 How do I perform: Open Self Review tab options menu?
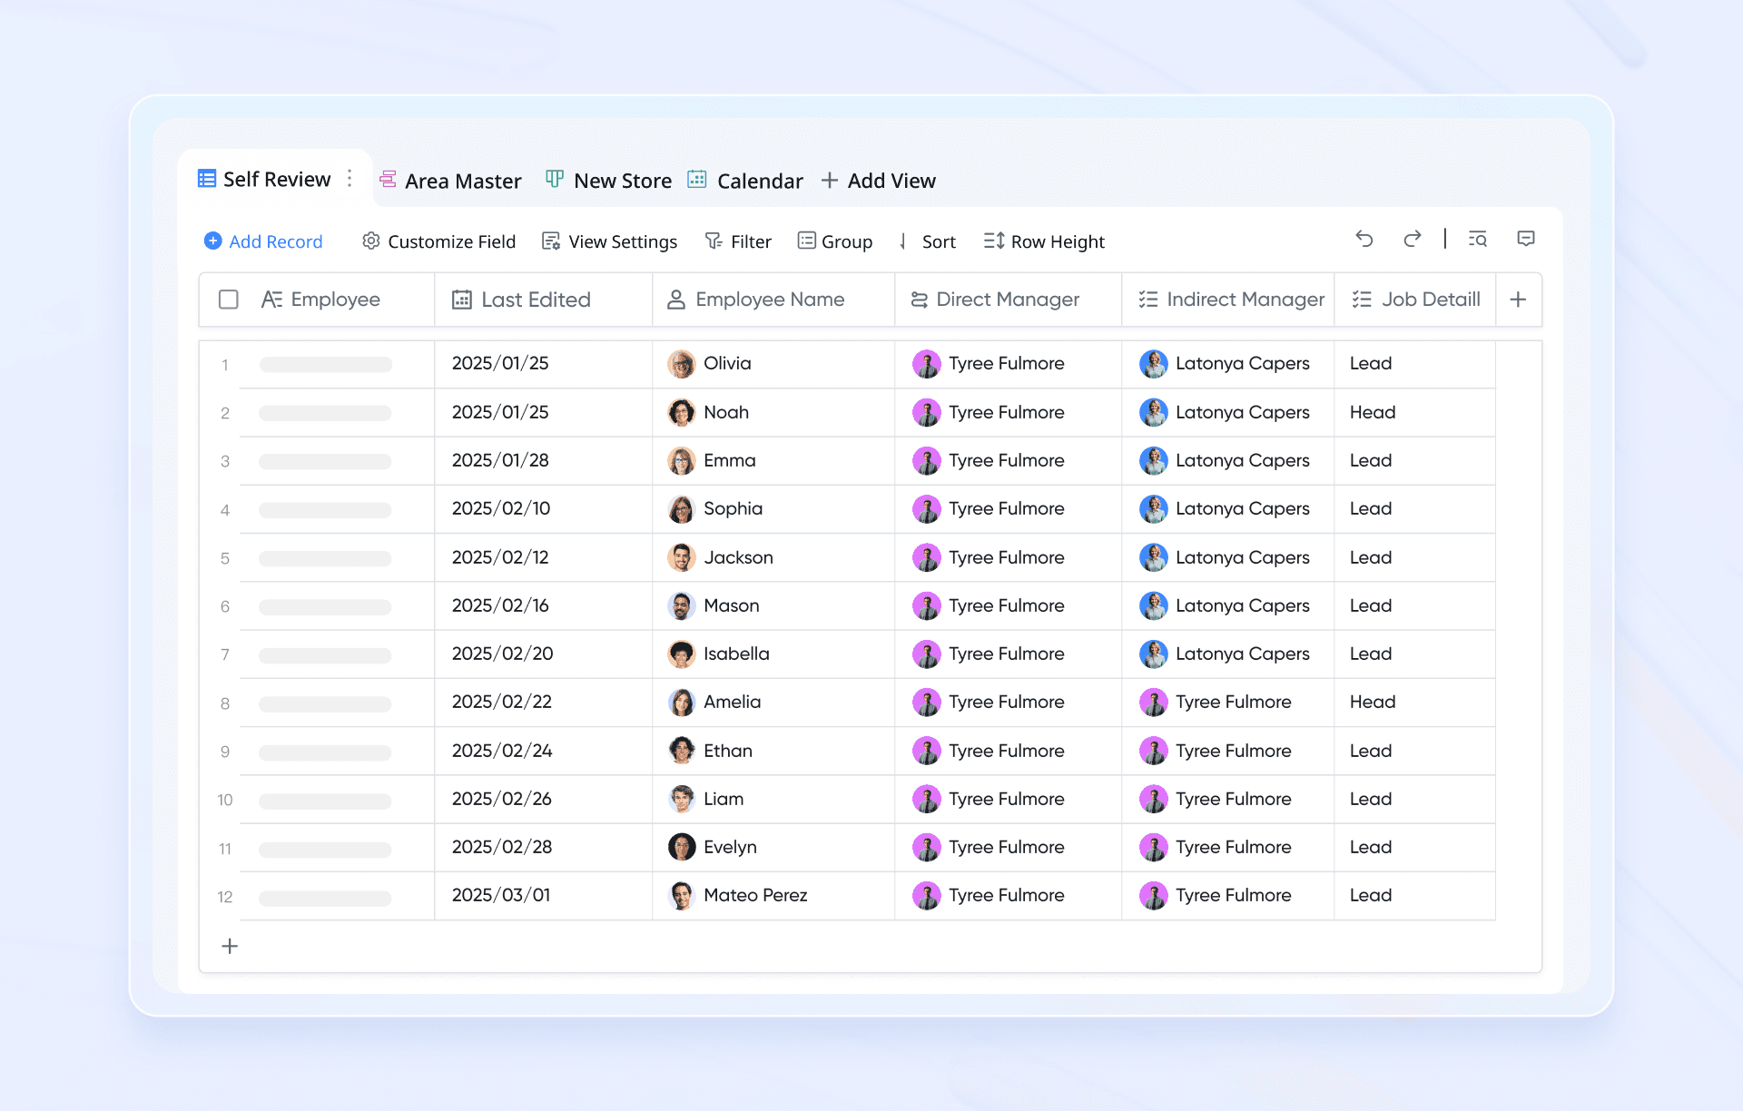pos(350,179)
